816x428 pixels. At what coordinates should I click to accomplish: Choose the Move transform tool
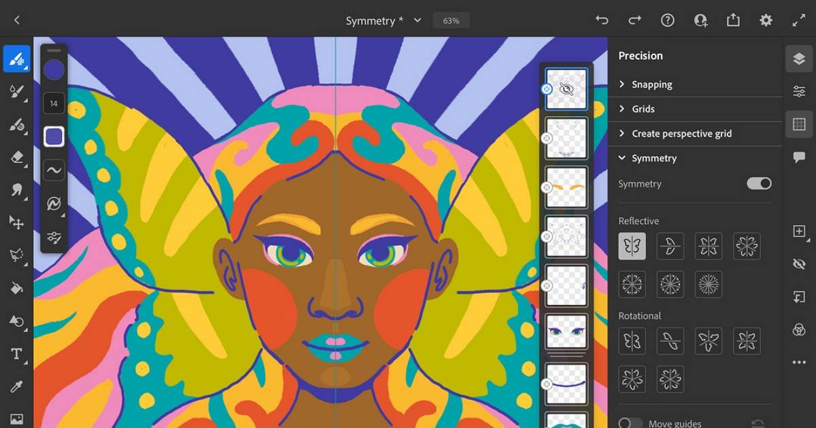coord(17,222)
